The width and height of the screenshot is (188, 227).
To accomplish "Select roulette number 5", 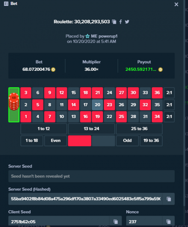I will (x=38, y=105).
